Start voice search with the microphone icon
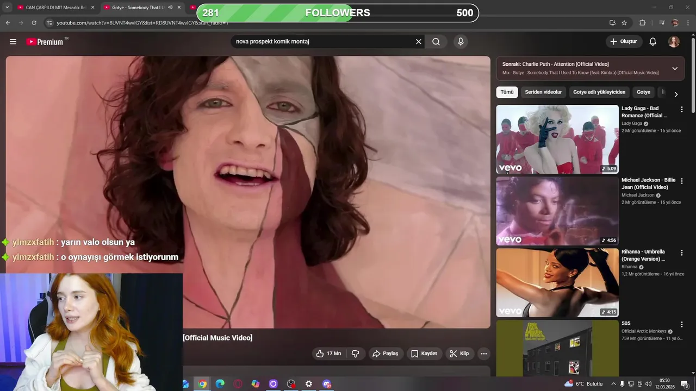 click(461, 42)
